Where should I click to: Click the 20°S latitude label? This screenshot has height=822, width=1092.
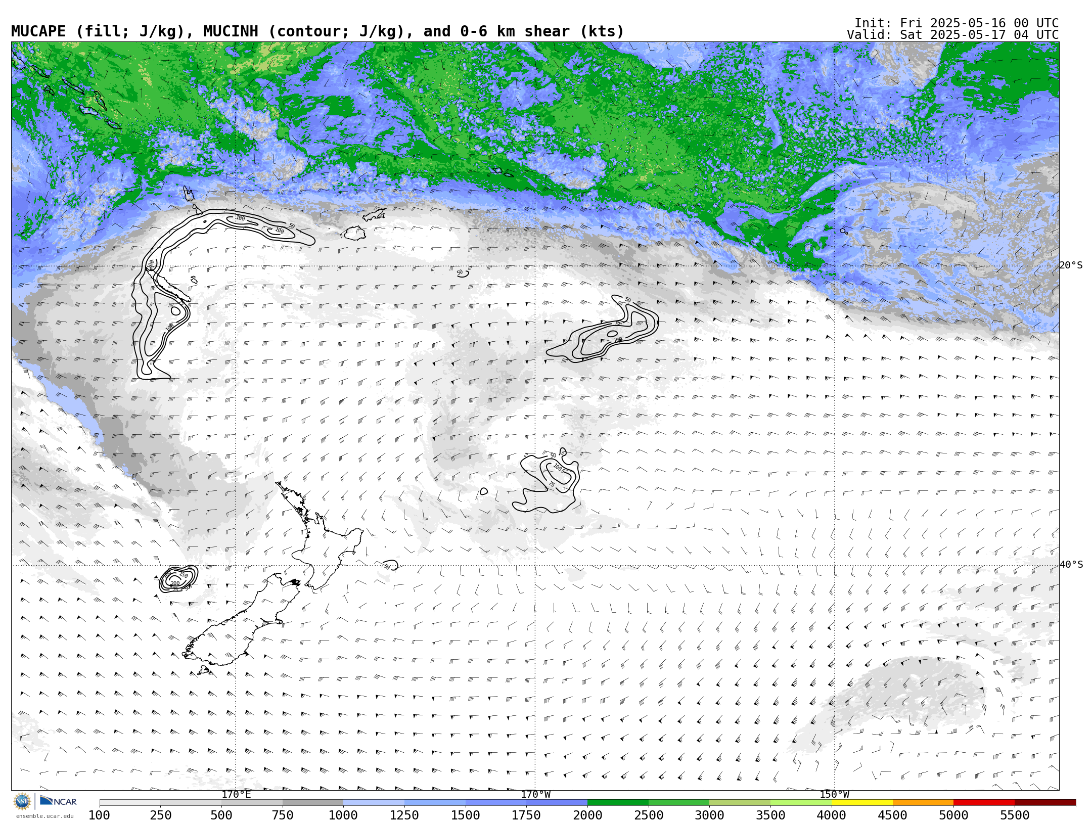pyautogui.click(x=1071, y=265)
